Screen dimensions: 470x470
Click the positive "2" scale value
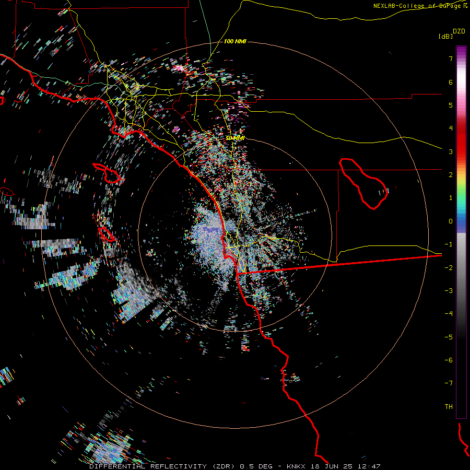tap(451, 175)
